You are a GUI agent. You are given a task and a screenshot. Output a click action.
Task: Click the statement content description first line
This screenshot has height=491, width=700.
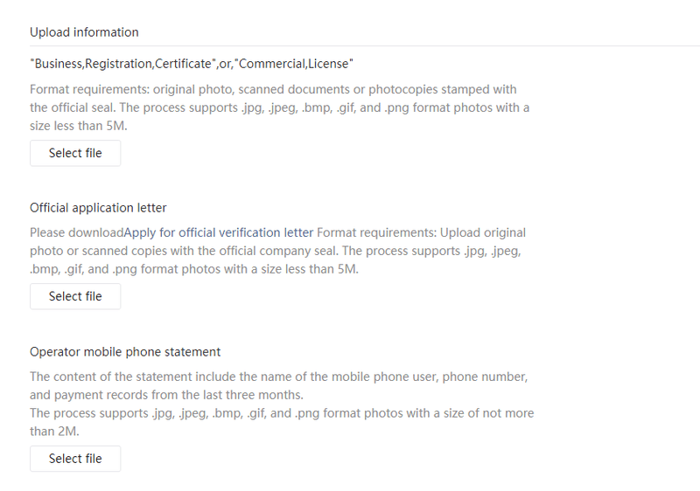(278, 377)
